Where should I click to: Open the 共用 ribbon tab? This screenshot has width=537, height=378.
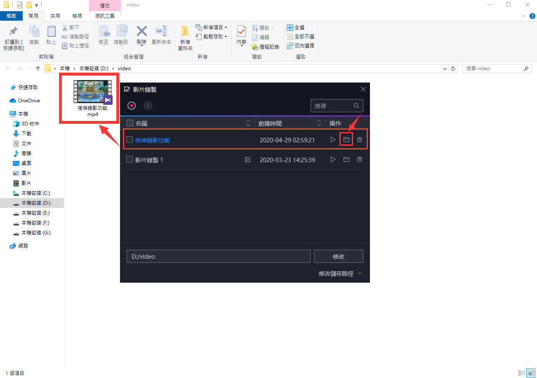55,16
